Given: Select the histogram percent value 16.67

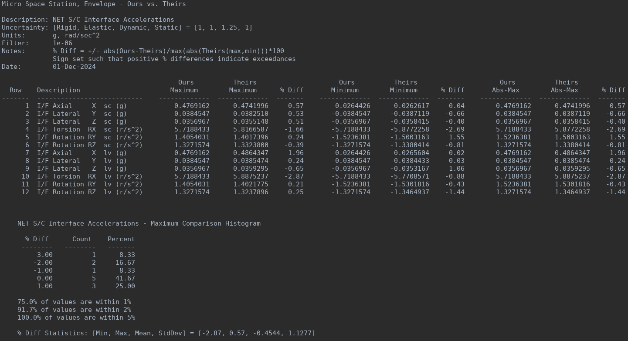Looking at the screenshot, I should pyautogui.click(x=125, y=263).
